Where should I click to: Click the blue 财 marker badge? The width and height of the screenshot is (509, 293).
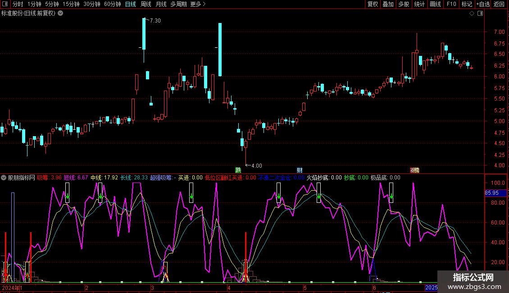[x=300, y=170]
